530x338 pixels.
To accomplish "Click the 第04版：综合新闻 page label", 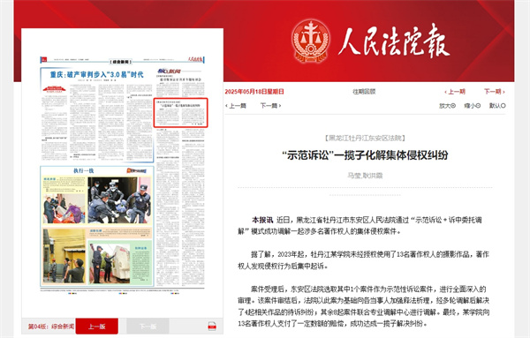I will (51, 327).
